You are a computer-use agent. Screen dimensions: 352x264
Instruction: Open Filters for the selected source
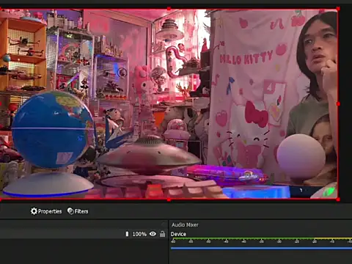[78, 211]
